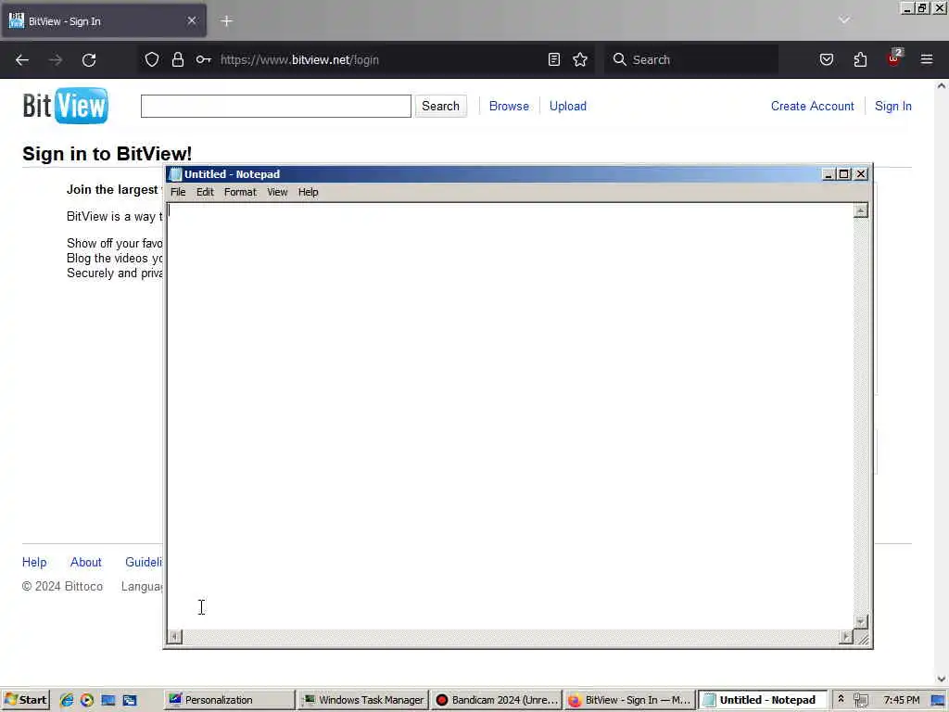949x712 pixels.
Task: Click Notepad horizontal scrollbar right arrow
Action: click(x=845, y=636)
